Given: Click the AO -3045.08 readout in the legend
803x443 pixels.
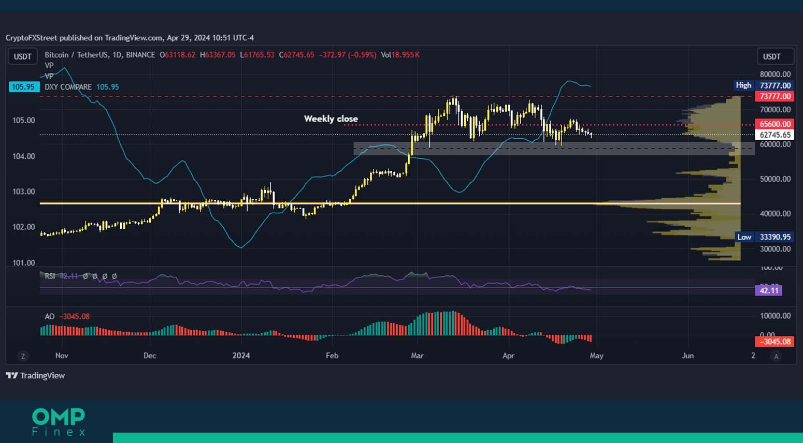Looking at the screenshot, I should point(74,317).
